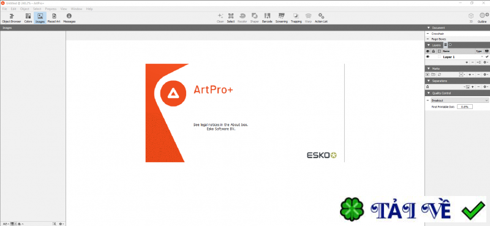Open the Barcode tool
490x226 pixels.
coord(267,18)
